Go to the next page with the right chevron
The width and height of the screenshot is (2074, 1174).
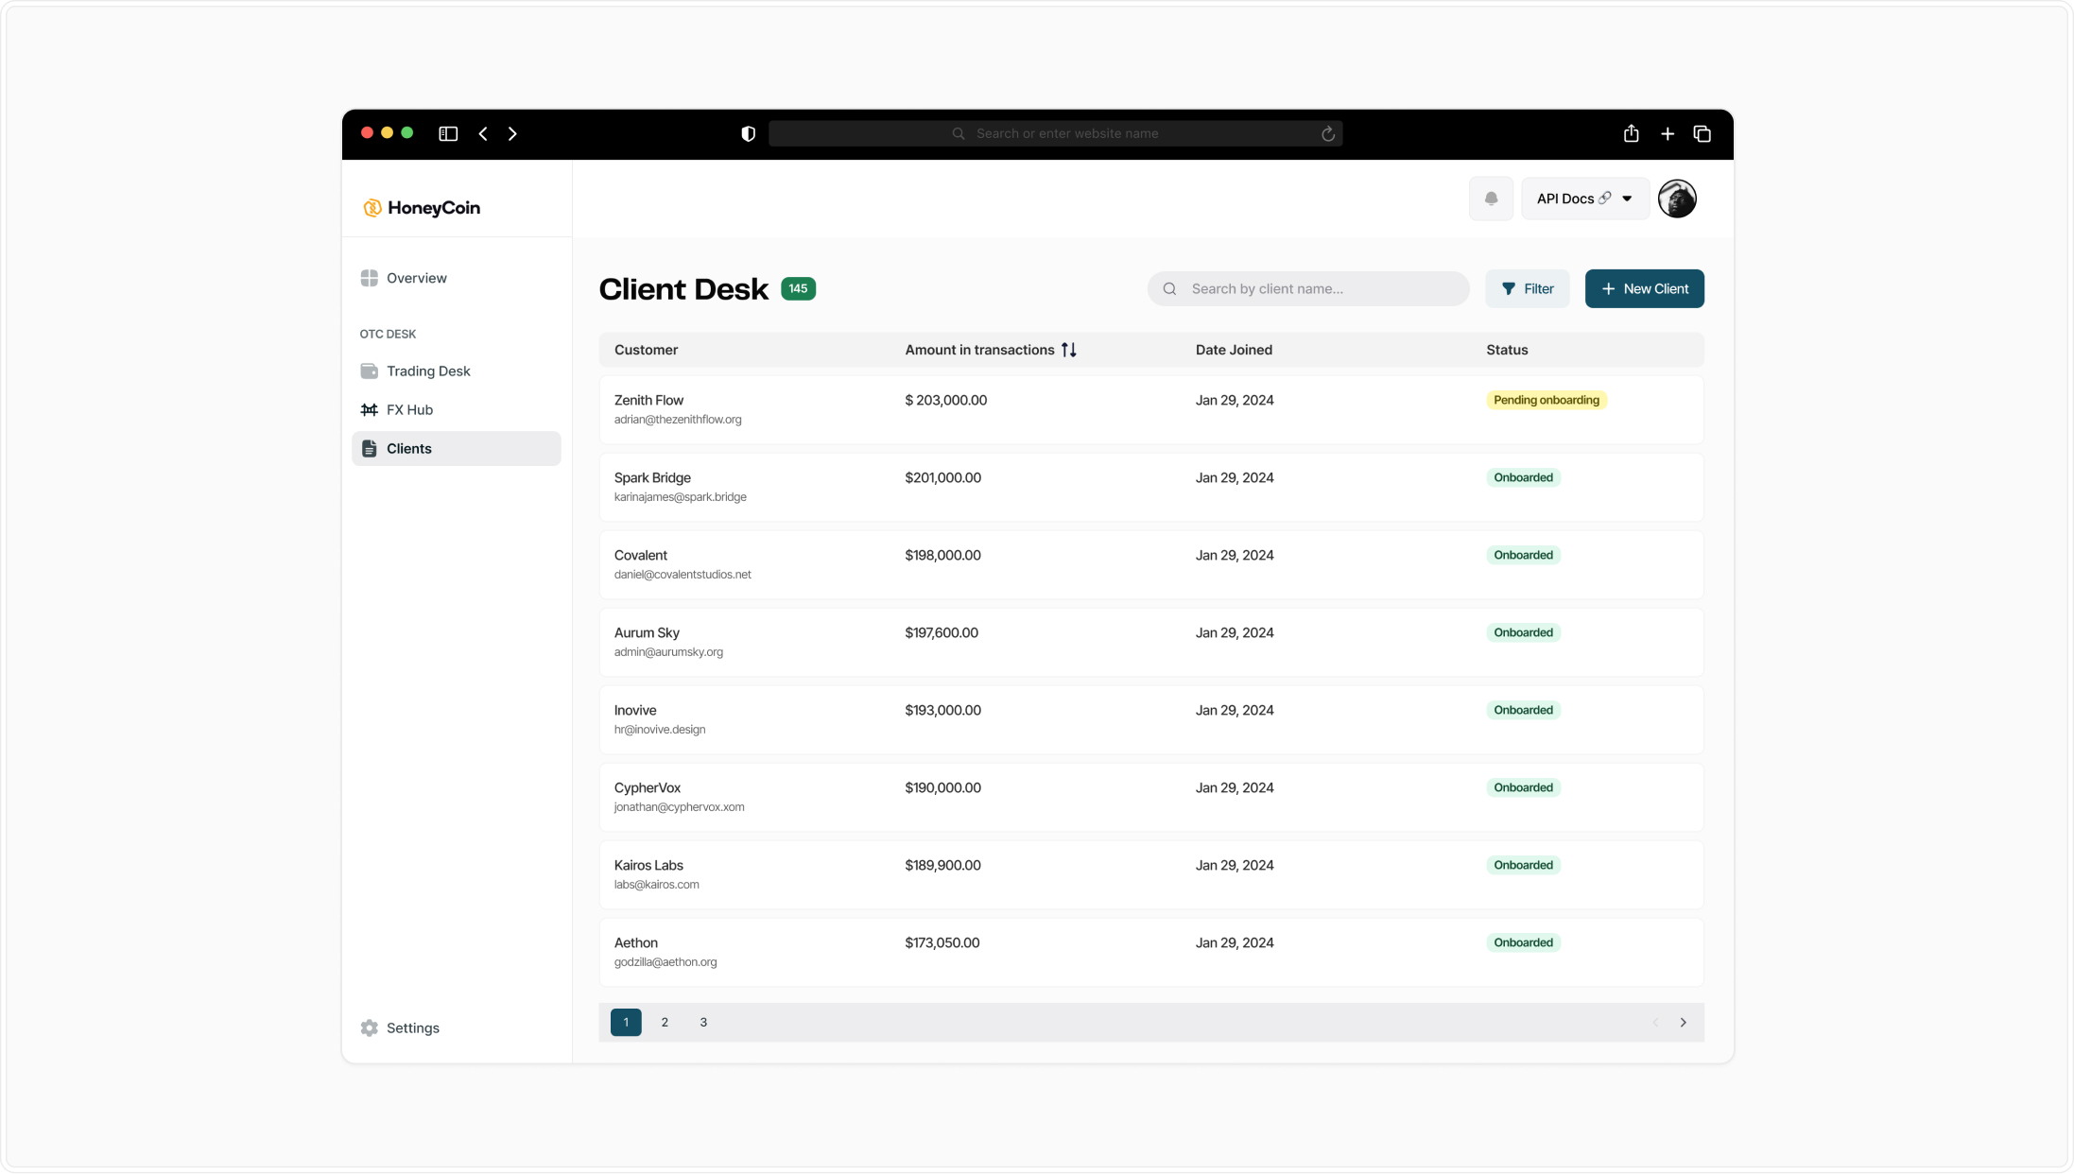tap(1683, 1023)
